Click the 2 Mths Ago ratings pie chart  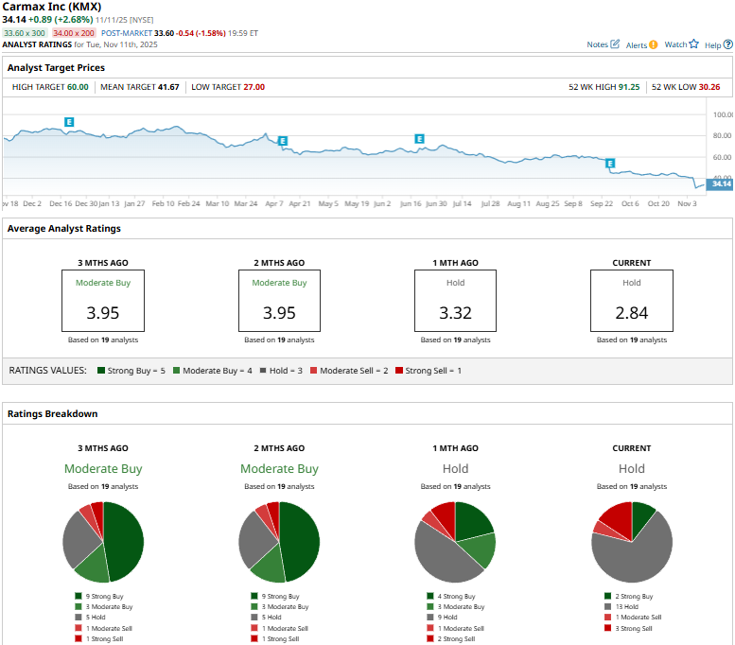[x=279, y=542]
